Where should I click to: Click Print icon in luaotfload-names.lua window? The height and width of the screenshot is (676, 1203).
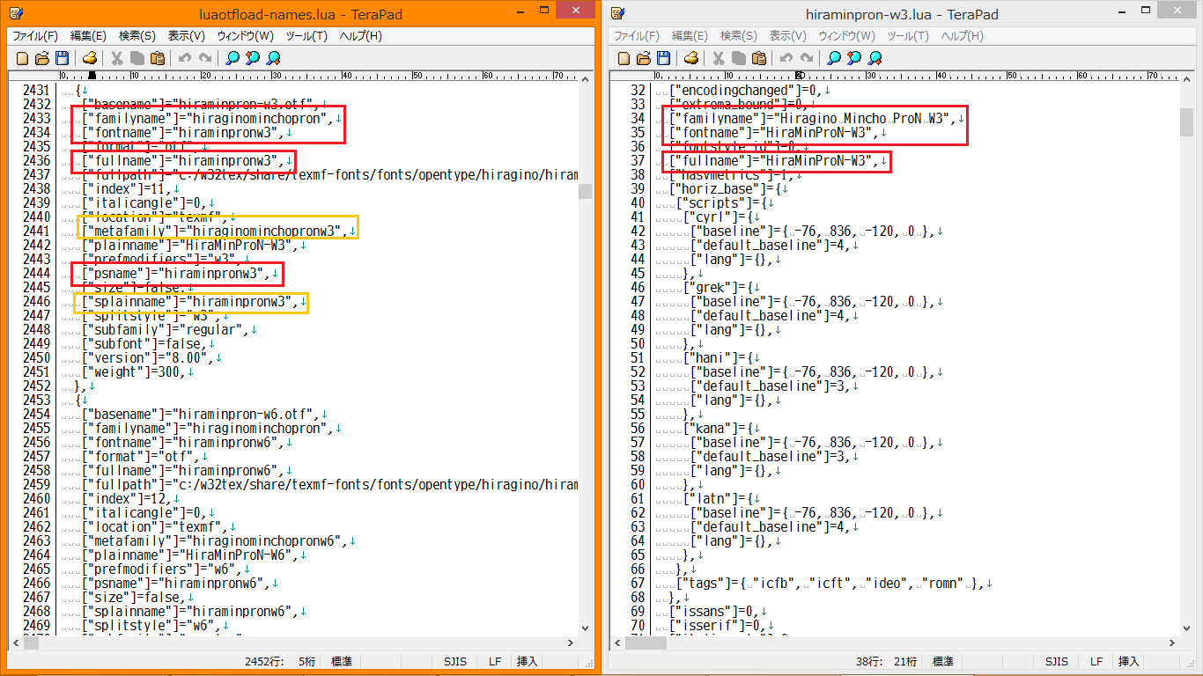click(x=89, y=58)
